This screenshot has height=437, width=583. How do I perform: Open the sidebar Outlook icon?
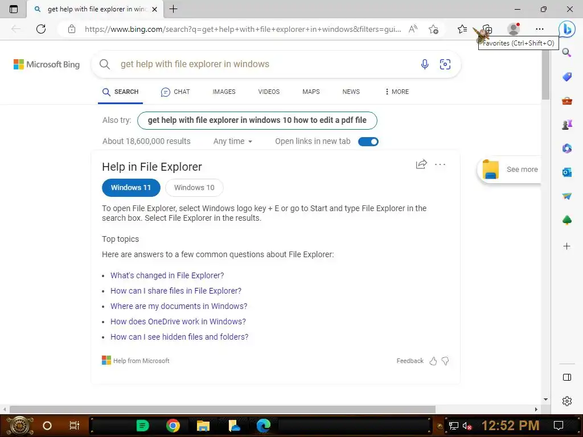pyautogui.click(x=566, y=172)
